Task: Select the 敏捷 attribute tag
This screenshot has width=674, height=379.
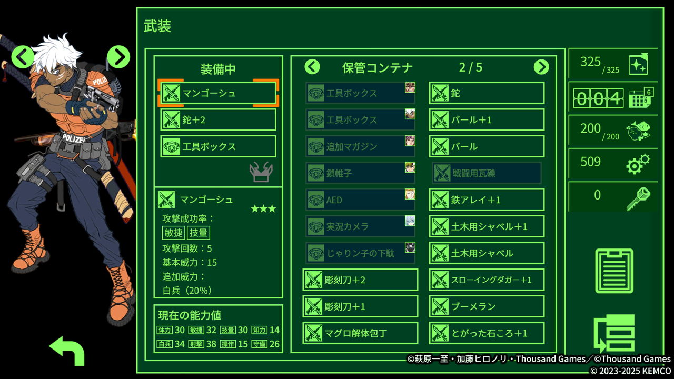Action: (173, 233)
